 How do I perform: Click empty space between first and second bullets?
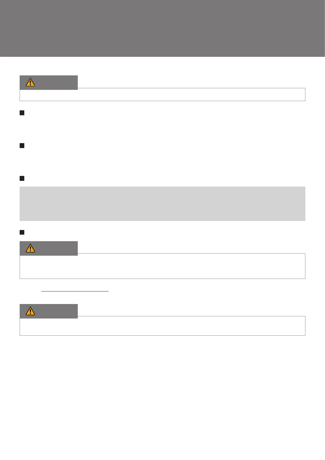[162, 129]
